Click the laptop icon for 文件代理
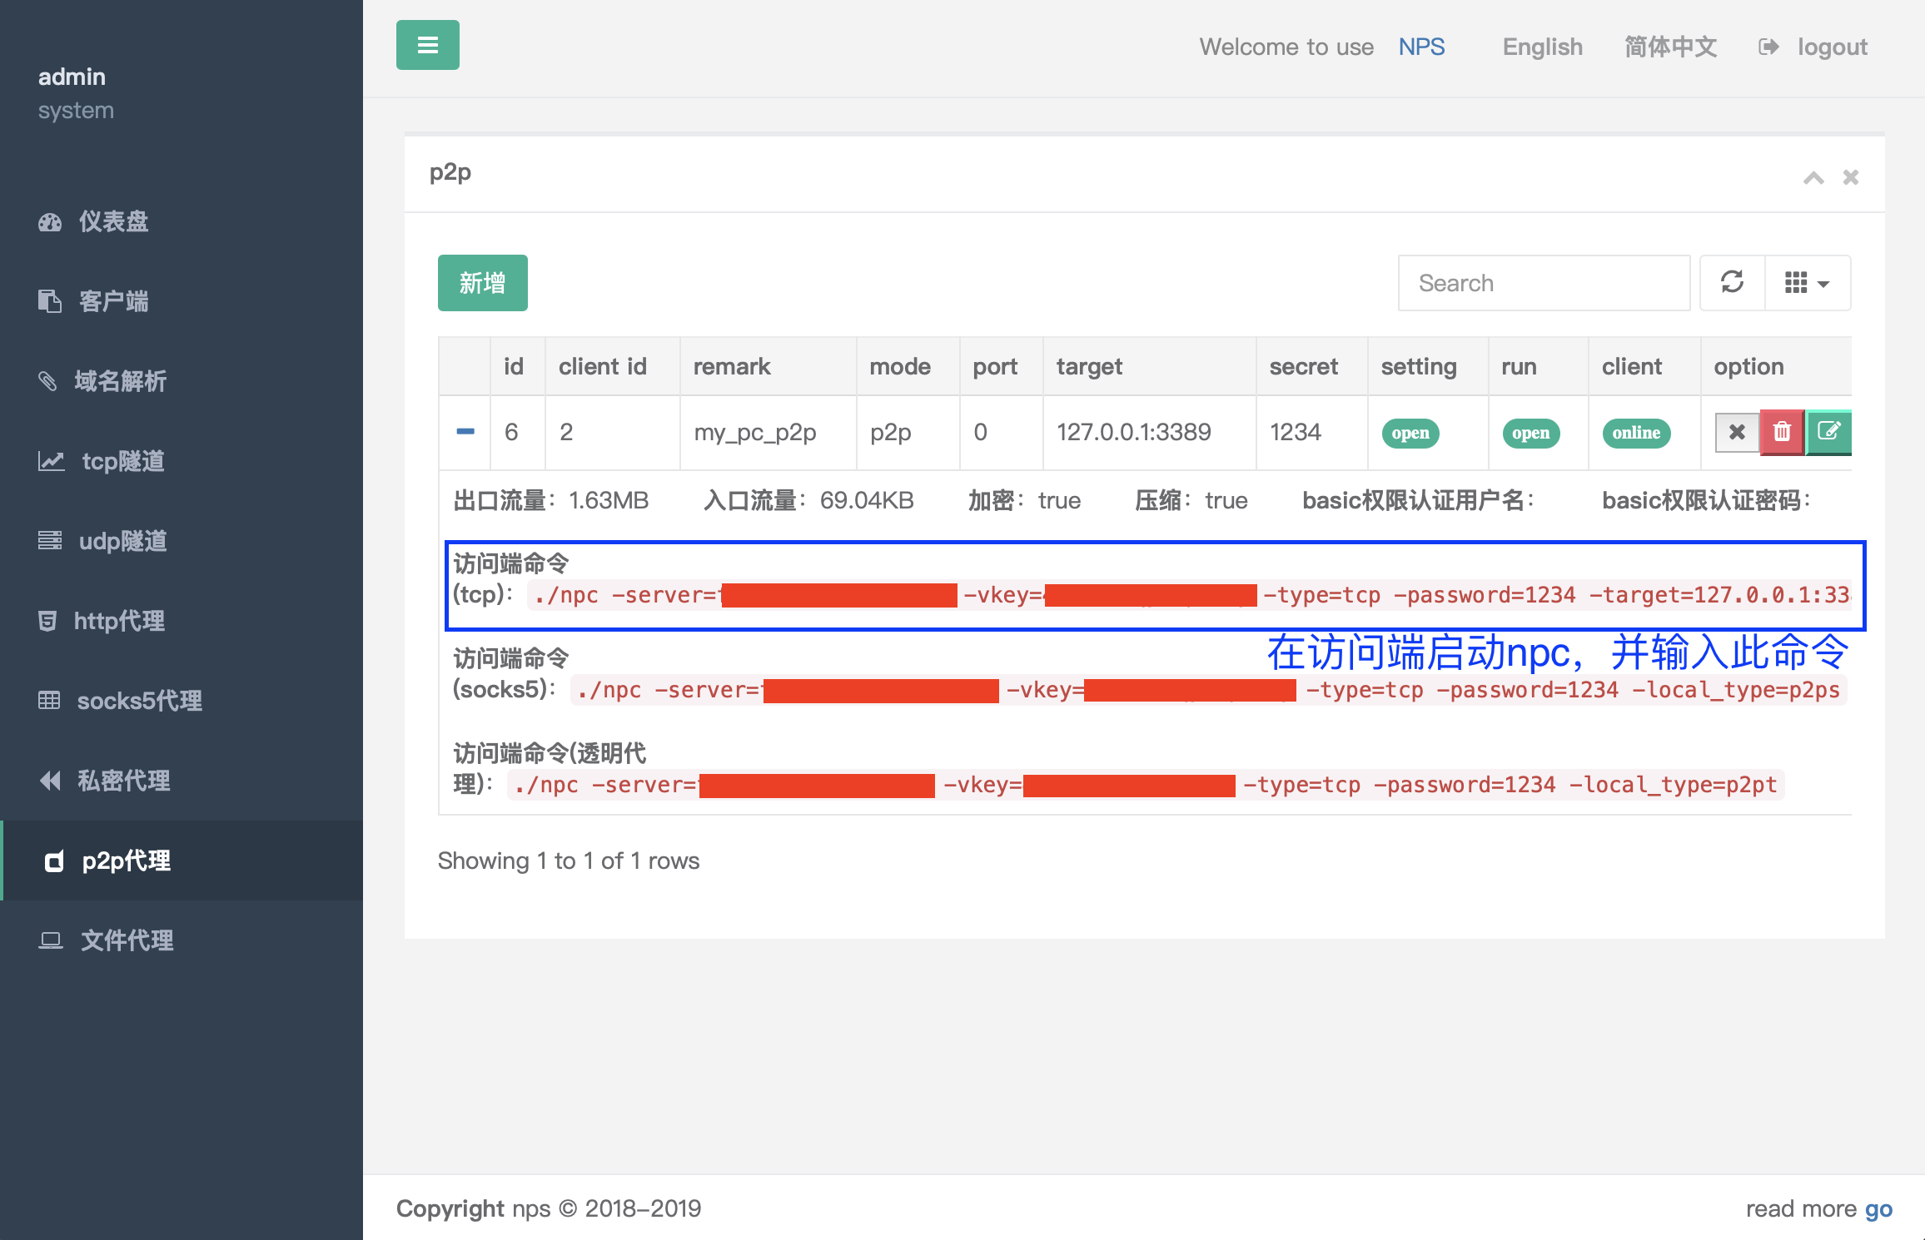 [x=51, y=940]
